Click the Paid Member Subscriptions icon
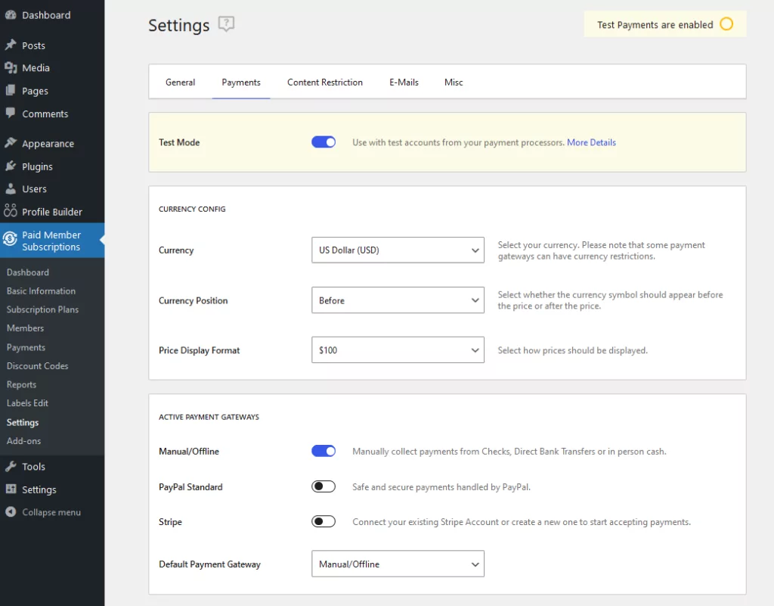 11,240
